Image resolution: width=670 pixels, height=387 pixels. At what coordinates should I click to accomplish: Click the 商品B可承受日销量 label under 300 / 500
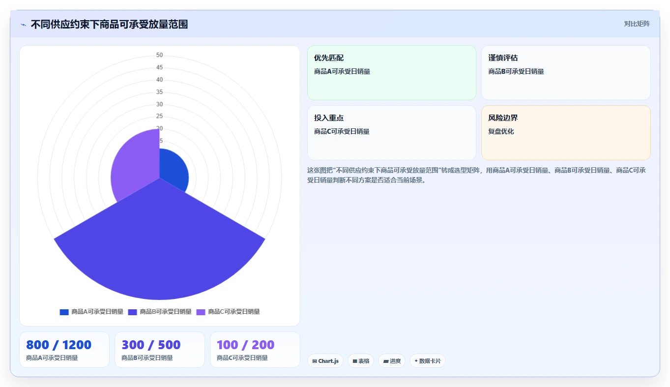[x=147, y=358]
